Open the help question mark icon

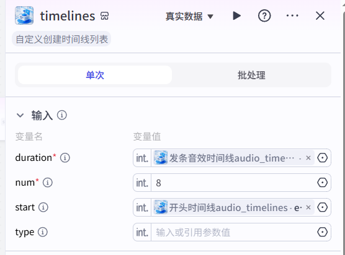click(x=264, y=16)
